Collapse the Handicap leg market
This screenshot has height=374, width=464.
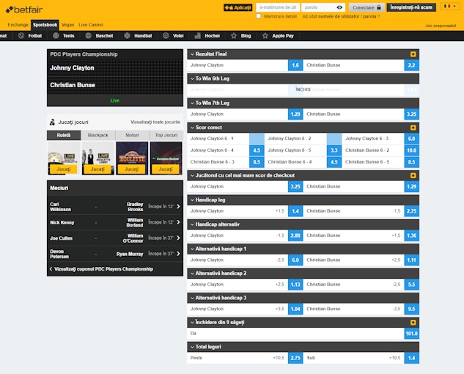[x=192, y=200]
